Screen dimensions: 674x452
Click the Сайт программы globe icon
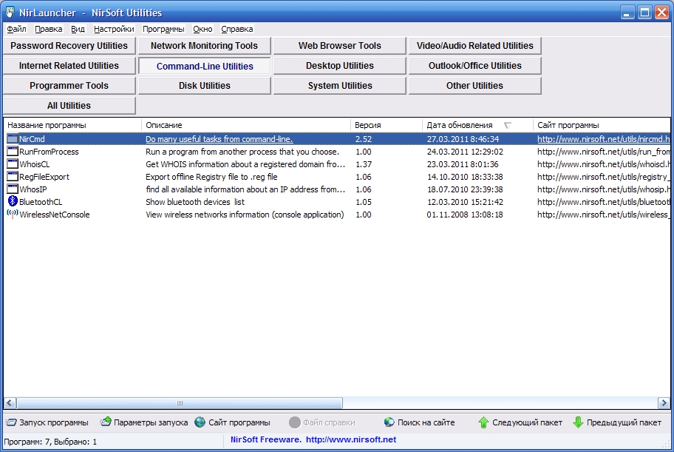coord(200,422)
